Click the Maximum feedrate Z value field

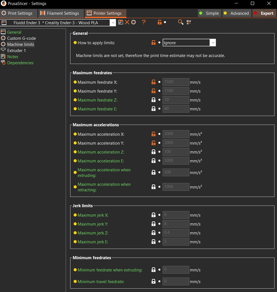tap(176, 100)
